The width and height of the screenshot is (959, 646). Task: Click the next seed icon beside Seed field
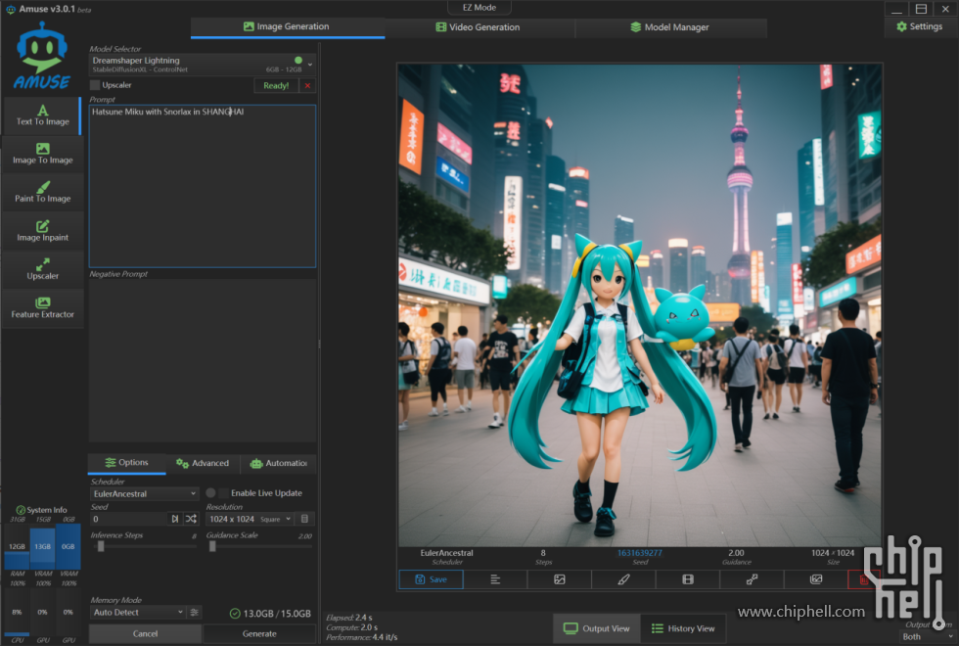pos(175,519)
